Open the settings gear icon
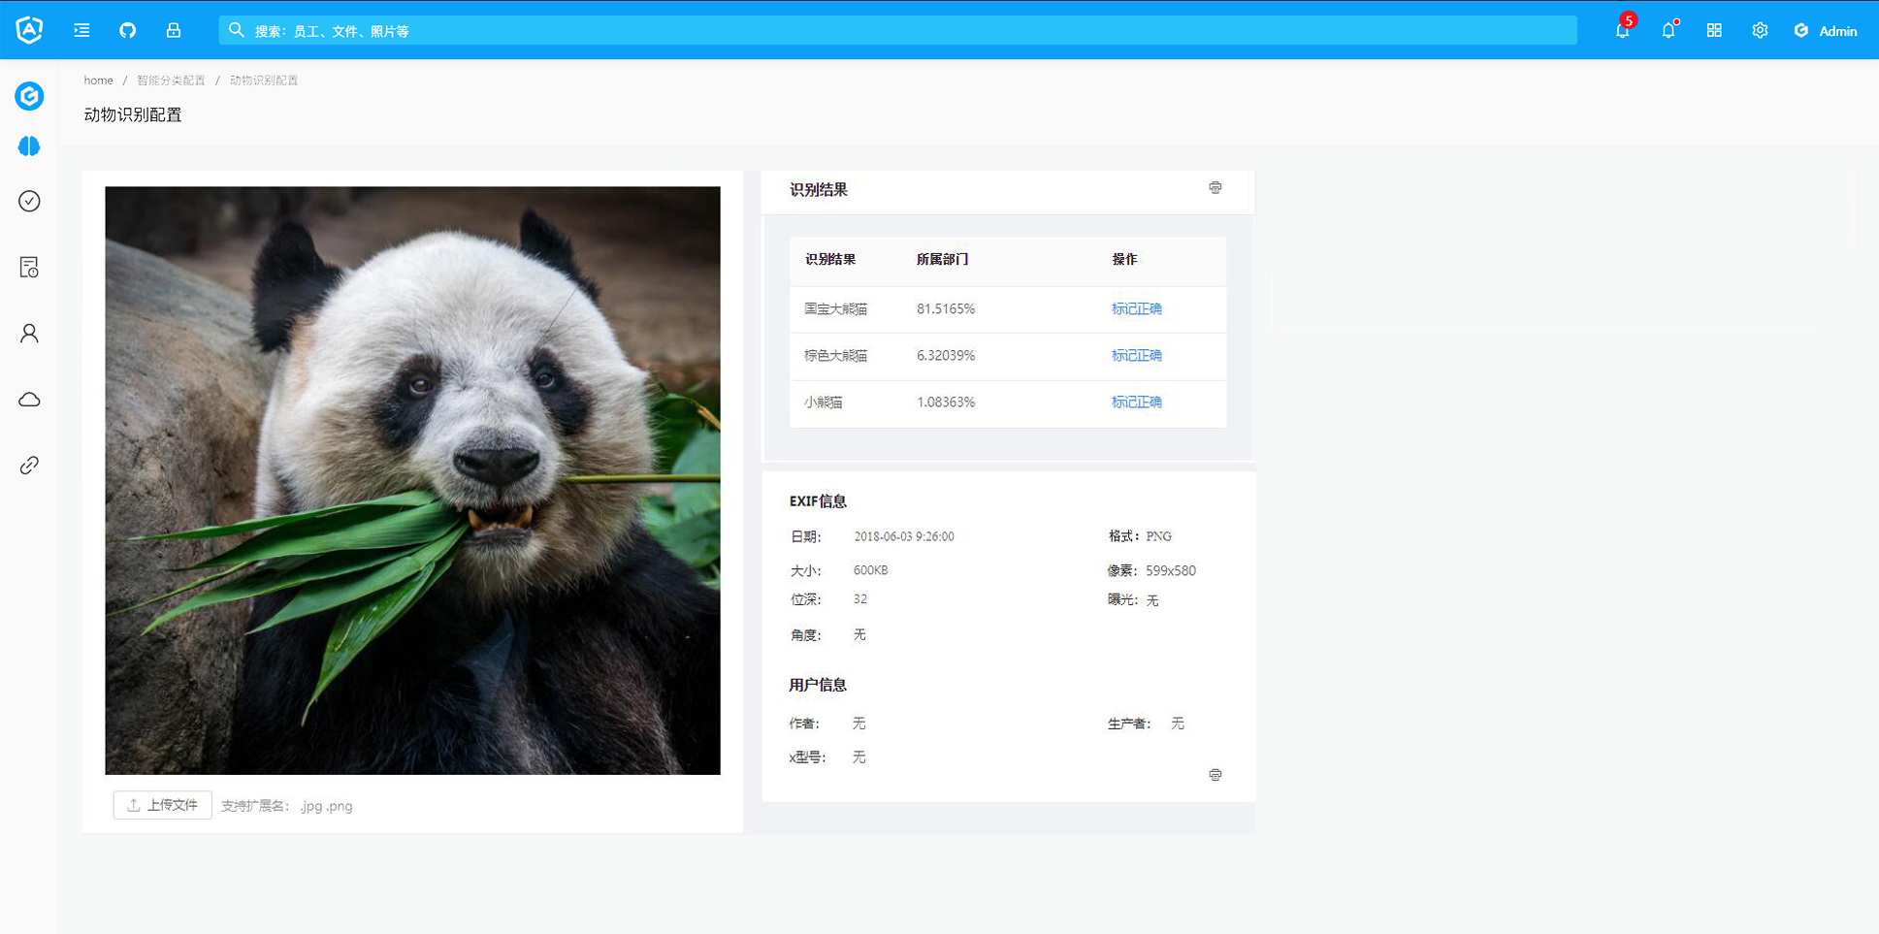The image size is (1879, 934). pos(1760,30)
